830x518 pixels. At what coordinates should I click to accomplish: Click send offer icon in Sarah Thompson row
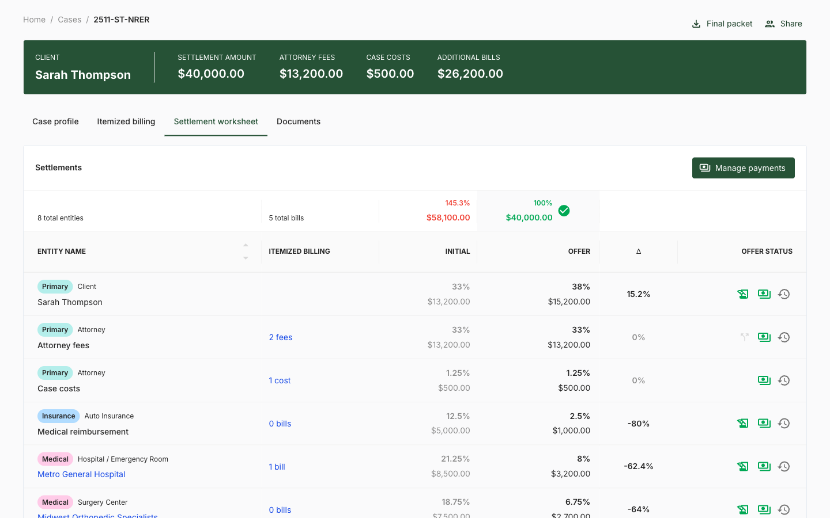(x=743, y=294)
